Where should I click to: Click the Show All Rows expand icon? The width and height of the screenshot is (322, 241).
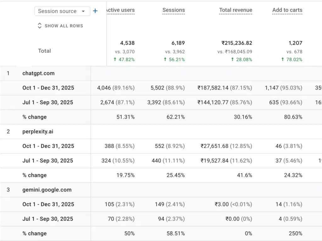[40, 26]
